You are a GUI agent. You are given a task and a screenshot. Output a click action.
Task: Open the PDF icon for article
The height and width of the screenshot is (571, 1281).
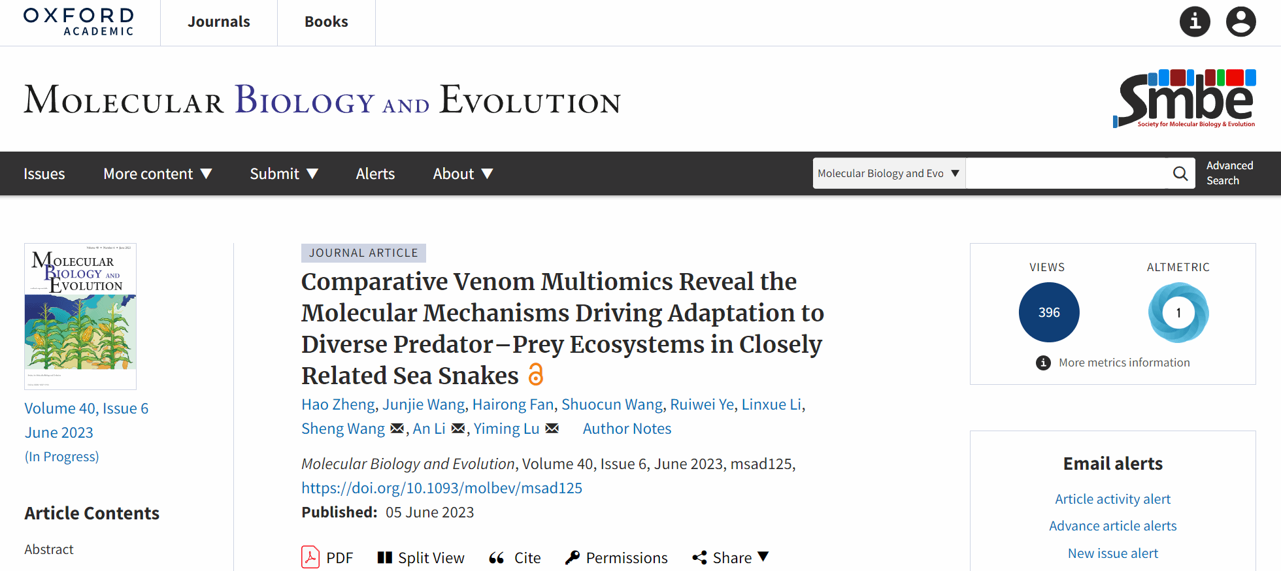point(310,557)
